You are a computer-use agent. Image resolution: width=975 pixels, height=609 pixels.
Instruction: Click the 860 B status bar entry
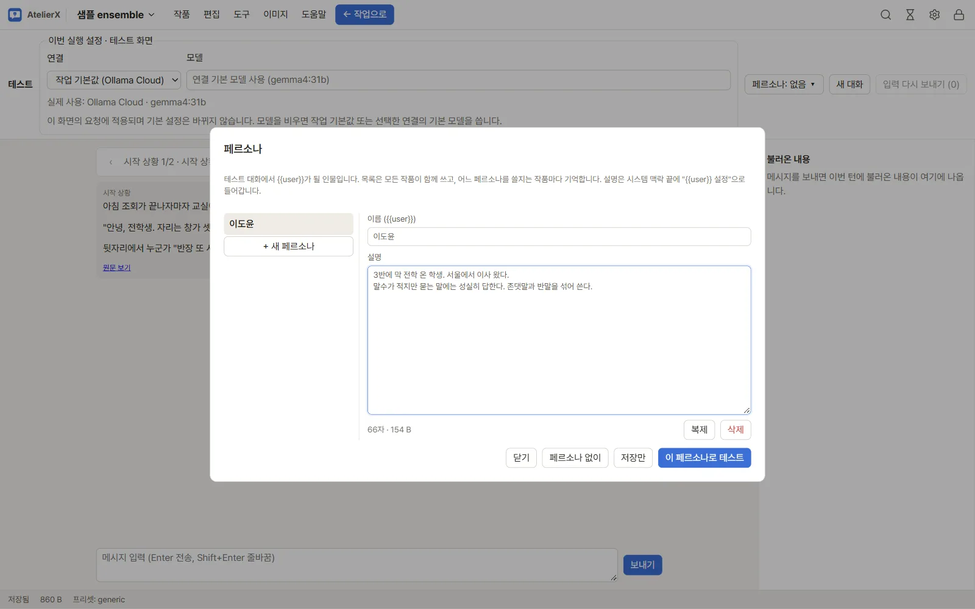[x=51, y=599]
